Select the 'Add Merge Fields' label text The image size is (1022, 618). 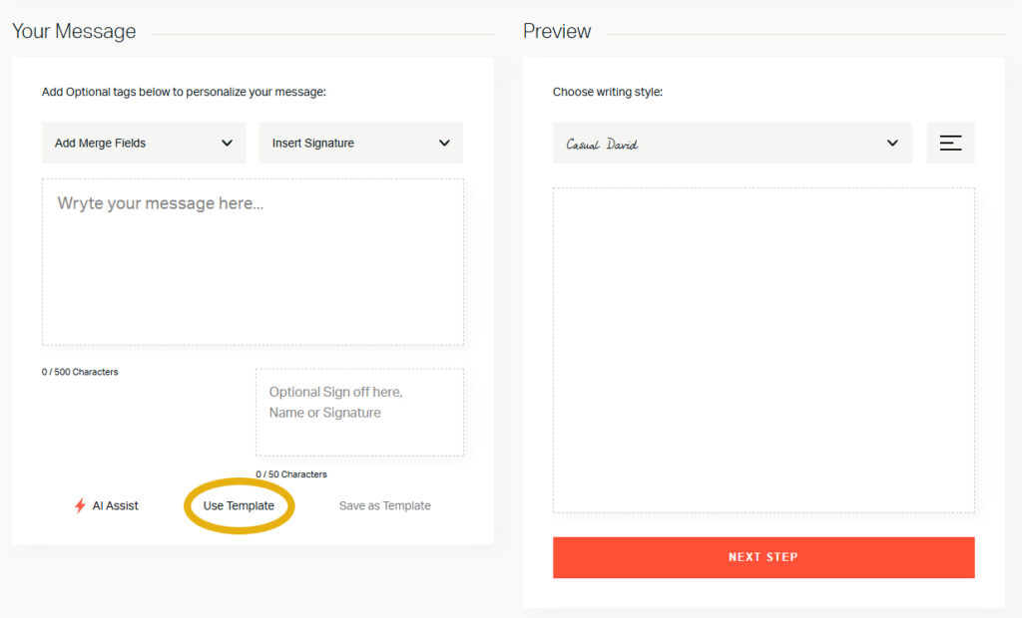click(x=100, y=143)
